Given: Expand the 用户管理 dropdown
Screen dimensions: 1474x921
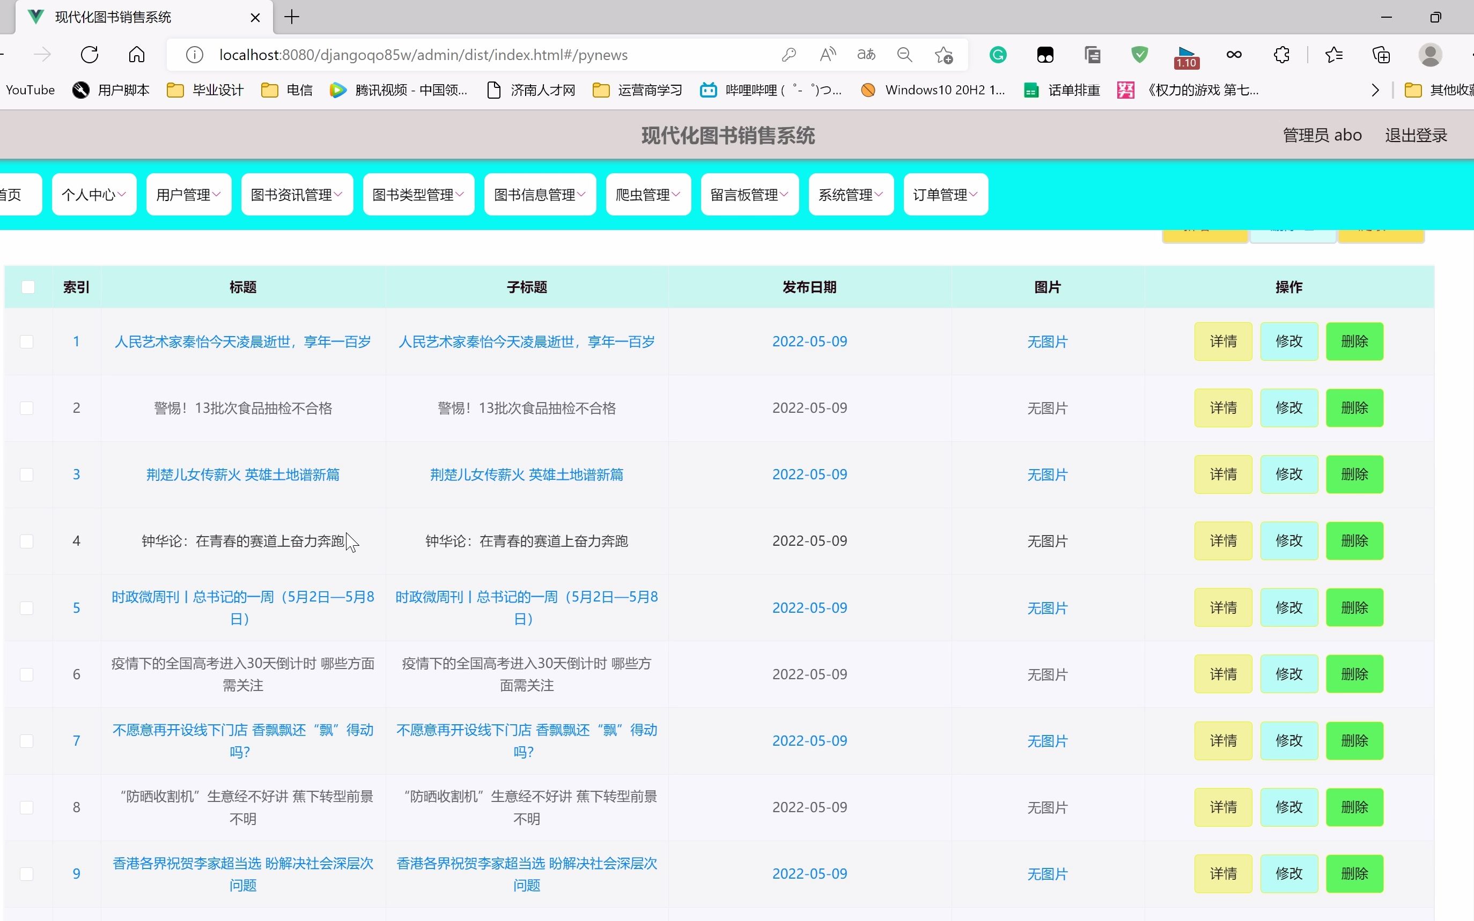Looking at the screenshot, I should (x=188, y=194).
